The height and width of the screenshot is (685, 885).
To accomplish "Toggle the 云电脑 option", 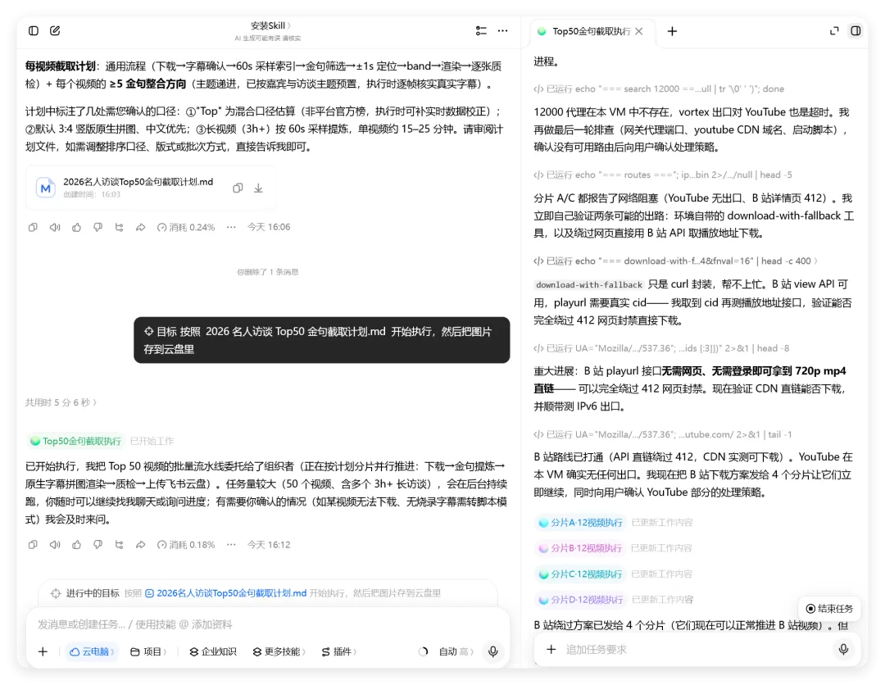I will [x=92, y=652].
